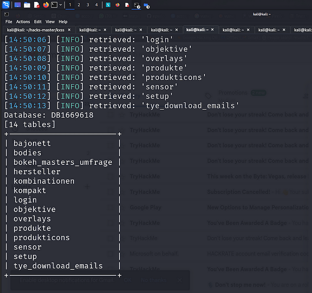Click 'bokeh_masters_umfrage' in the tables list
The image size is (312, 293).
pyautogui.click(x=63, y=162)
